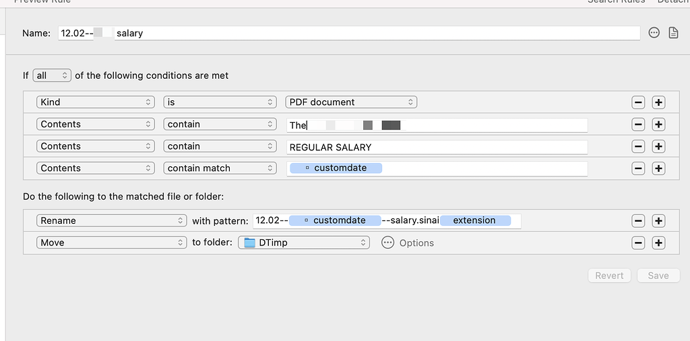Open the 'contain match' operator dropdown
This screenshot has height=341, width=690.
pyautogui.click(x=220, y=168)
